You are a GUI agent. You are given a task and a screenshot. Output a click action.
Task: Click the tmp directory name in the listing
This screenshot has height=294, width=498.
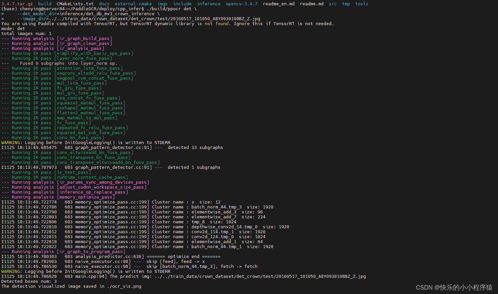pos(346,4)
